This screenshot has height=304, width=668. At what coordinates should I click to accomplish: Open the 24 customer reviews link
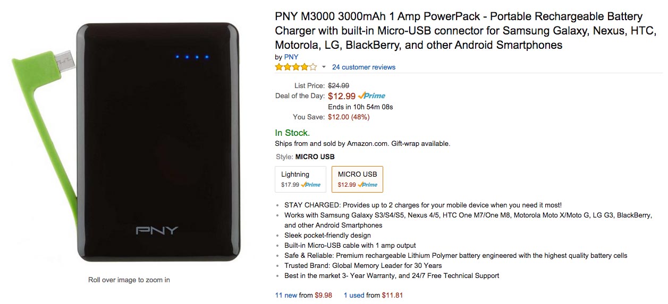coord(363,67)
